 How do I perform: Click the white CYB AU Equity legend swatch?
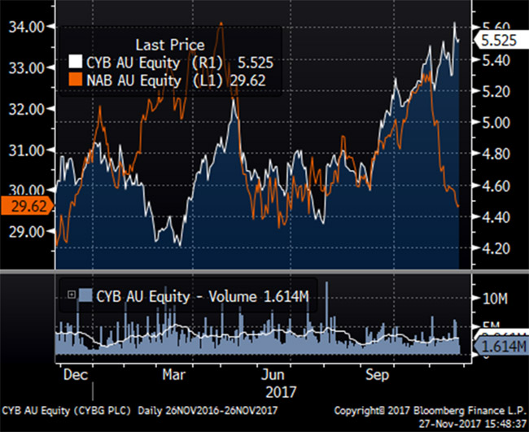point(74,62)
